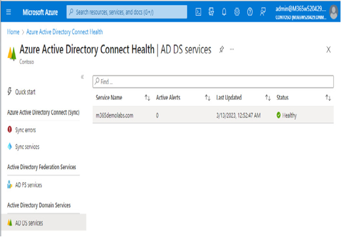Sort by the Last Updated arrows

268,98
